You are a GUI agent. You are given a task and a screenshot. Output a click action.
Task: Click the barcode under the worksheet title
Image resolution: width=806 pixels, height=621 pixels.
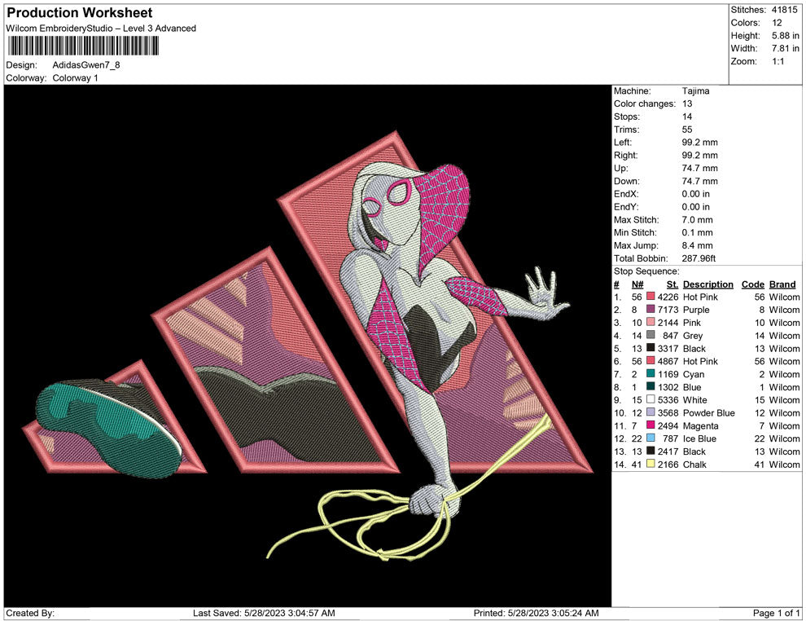coord(82,46)
